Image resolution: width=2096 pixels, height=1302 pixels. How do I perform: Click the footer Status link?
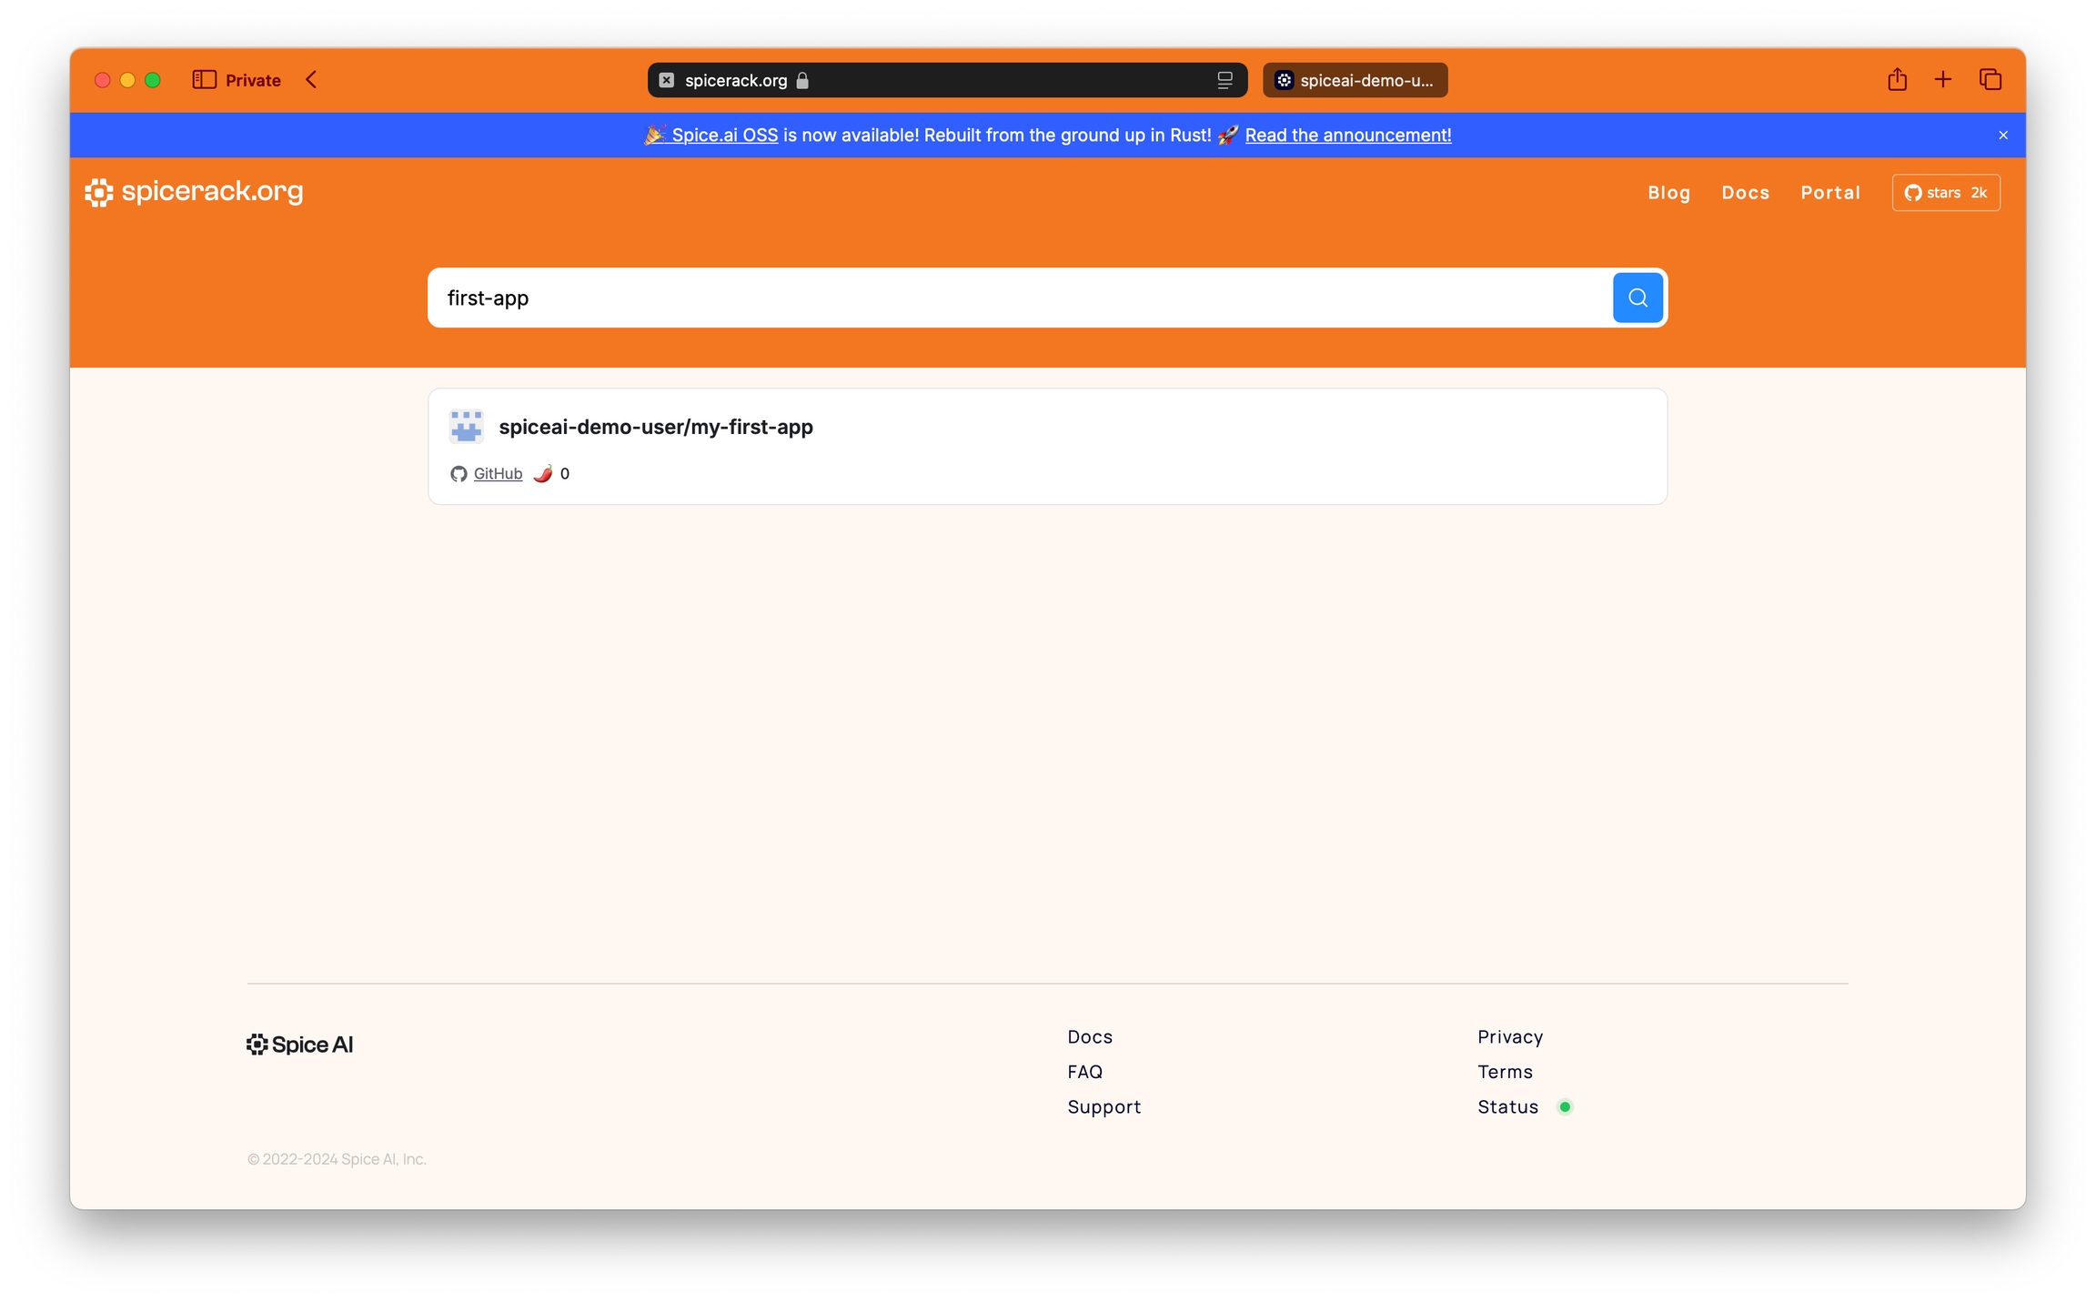coord(1507,1106)
